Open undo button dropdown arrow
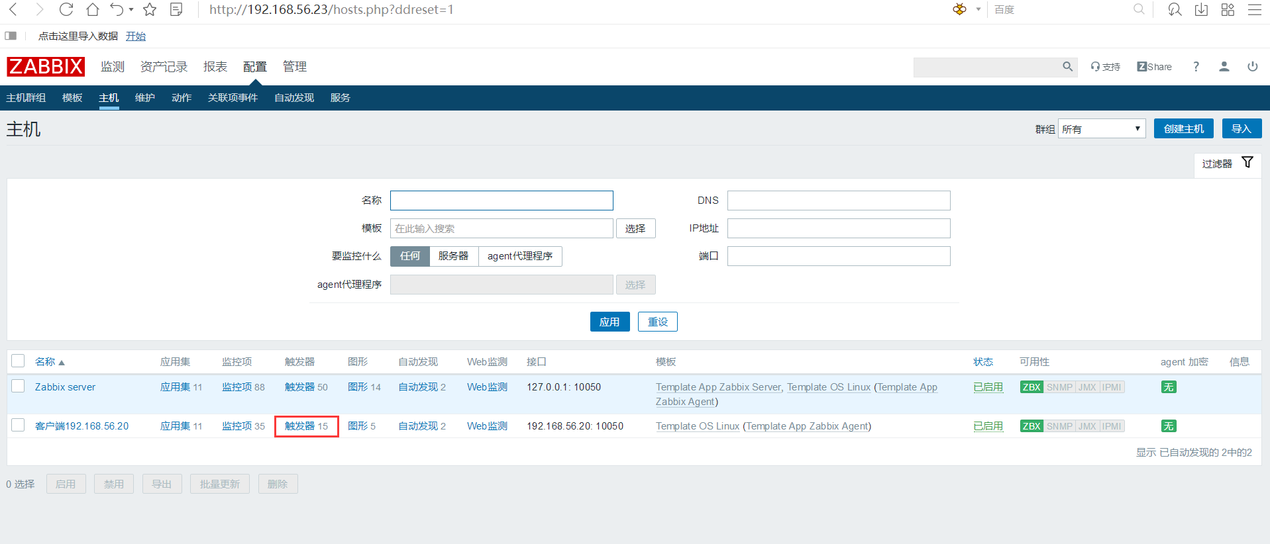Screen dimensions: 1270x544 (x=131, y=10)
